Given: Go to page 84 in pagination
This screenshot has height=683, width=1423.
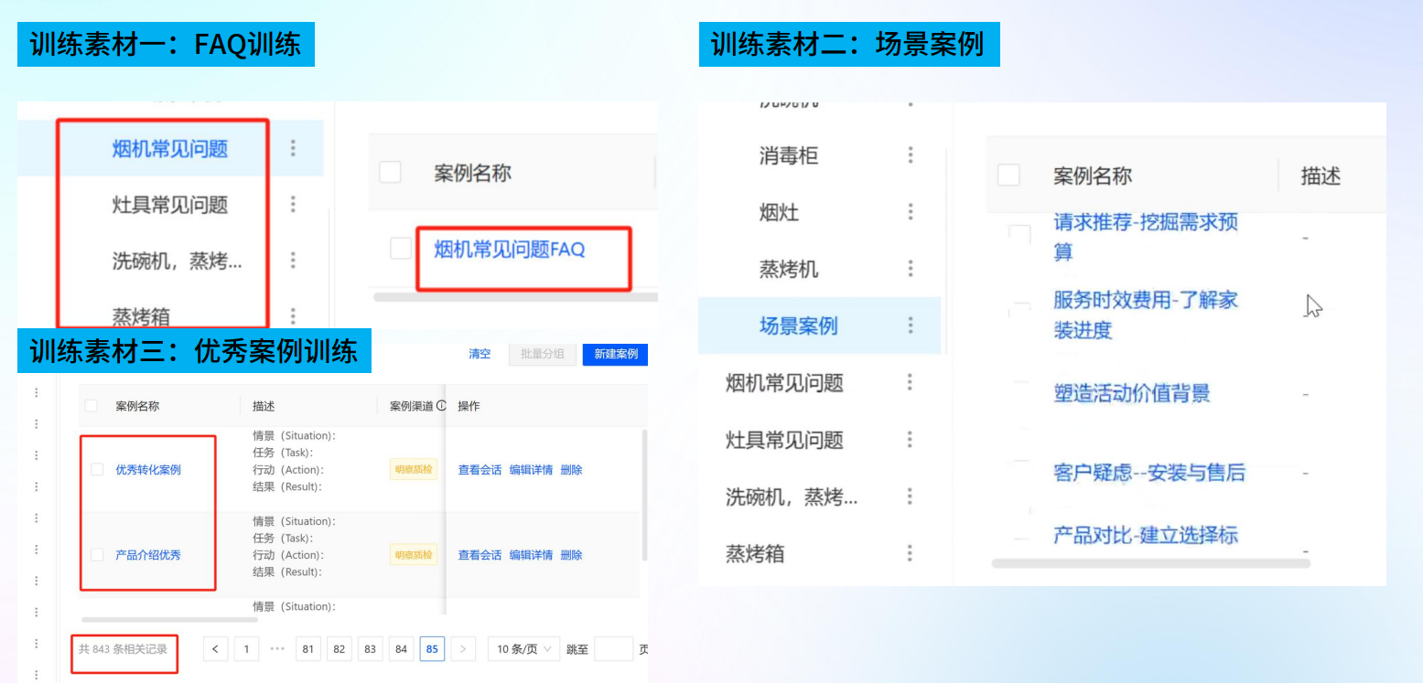Looking at the screenshot, I should pos(401,649).
